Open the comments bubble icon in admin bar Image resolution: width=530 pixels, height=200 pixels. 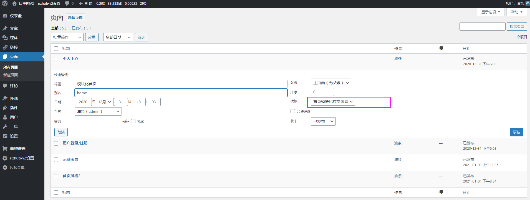67,3
